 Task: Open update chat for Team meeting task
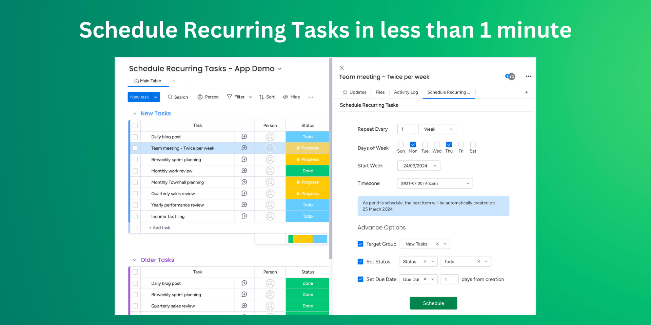pyautogui.click(x=244, y=148)
